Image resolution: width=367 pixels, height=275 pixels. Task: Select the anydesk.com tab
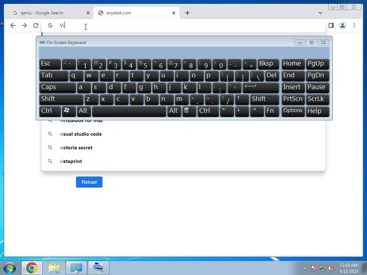(137, 13)
